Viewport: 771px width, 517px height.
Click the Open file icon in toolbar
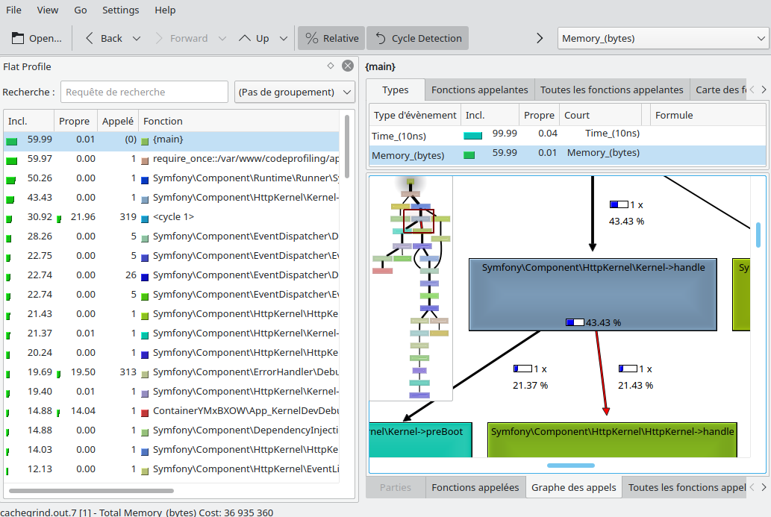18,38
